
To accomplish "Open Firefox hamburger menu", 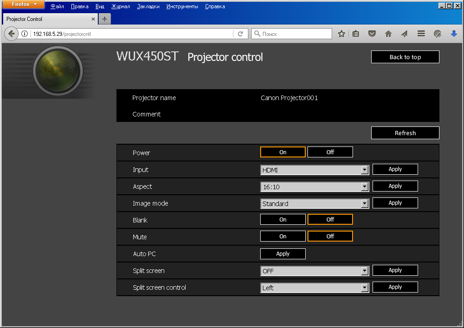I will click(421, 34).
